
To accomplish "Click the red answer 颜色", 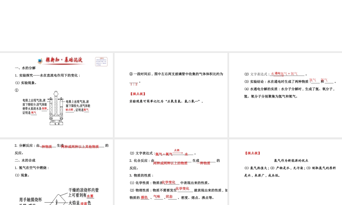I will (x=144, y=197).
